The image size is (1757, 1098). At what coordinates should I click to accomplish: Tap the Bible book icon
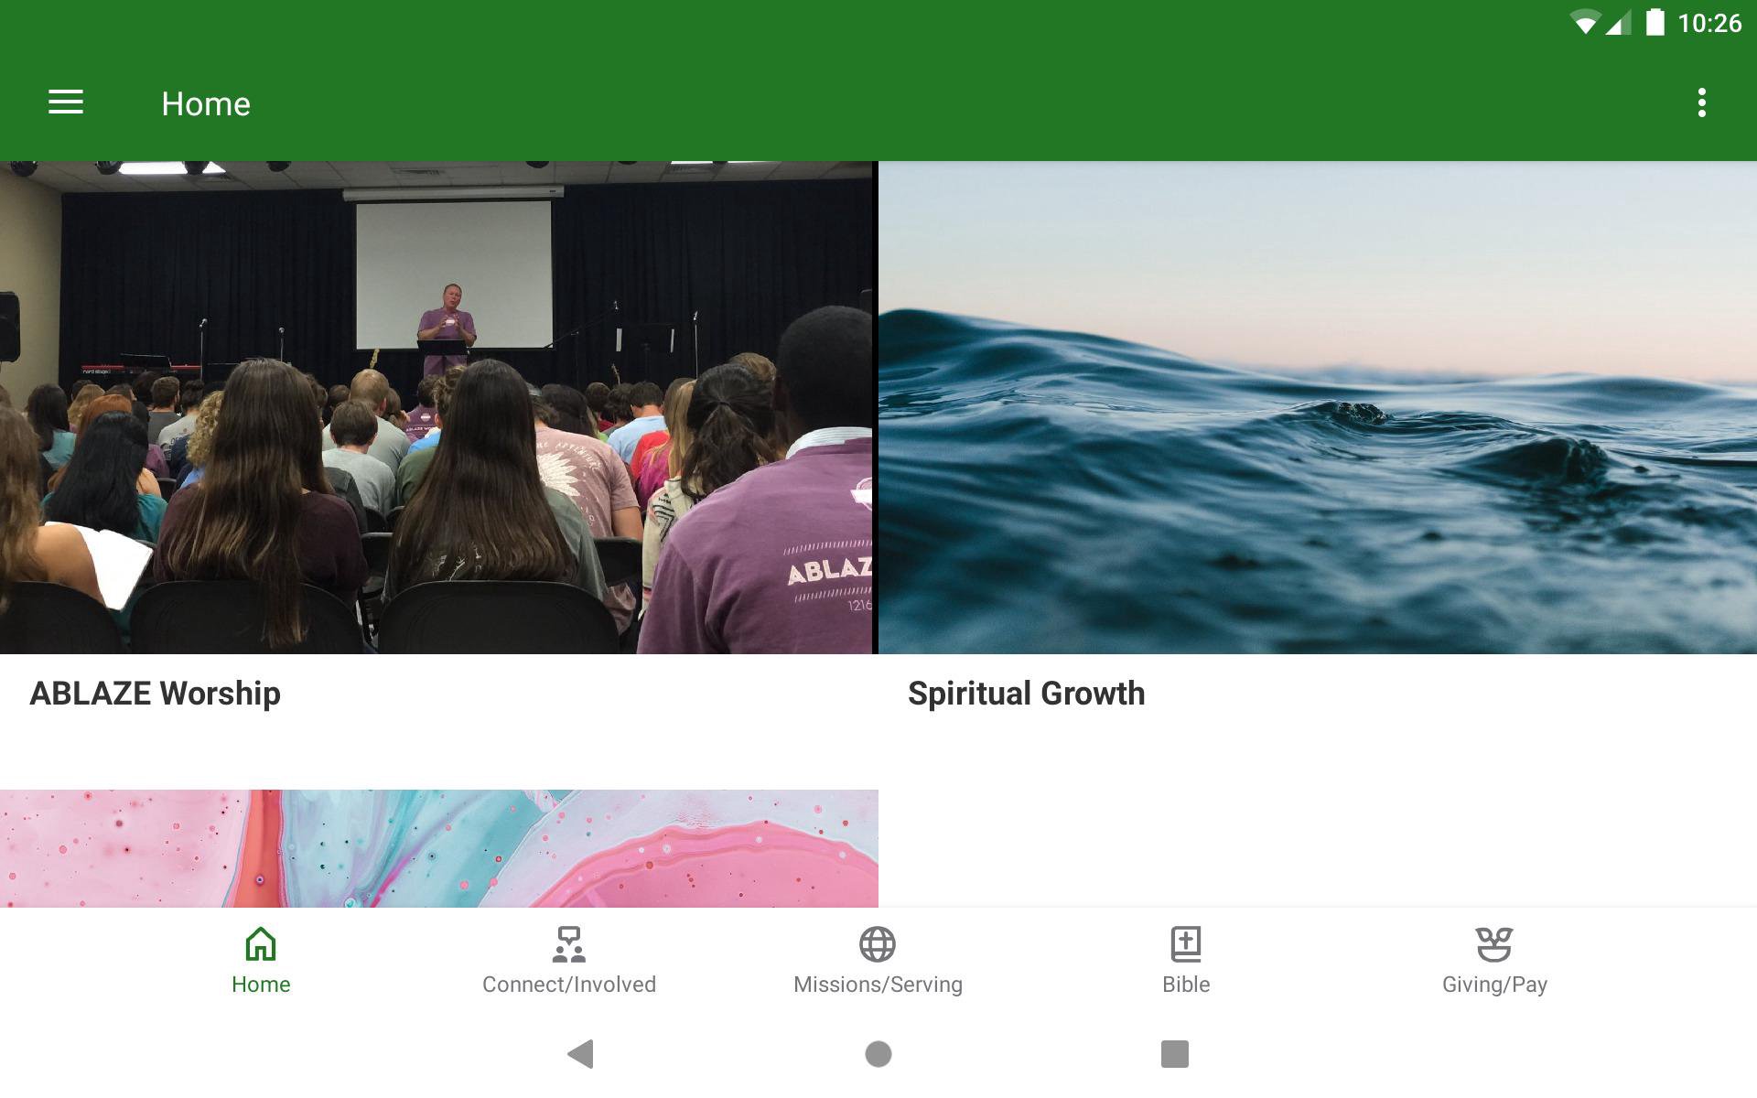click(x=1186, y=944)
